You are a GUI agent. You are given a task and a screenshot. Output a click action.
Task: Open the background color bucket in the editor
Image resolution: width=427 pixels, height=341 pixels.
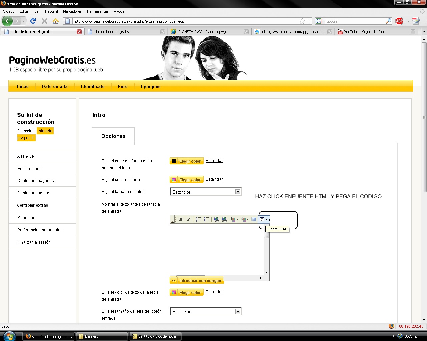pyautogui.click(x=245, y=219)
